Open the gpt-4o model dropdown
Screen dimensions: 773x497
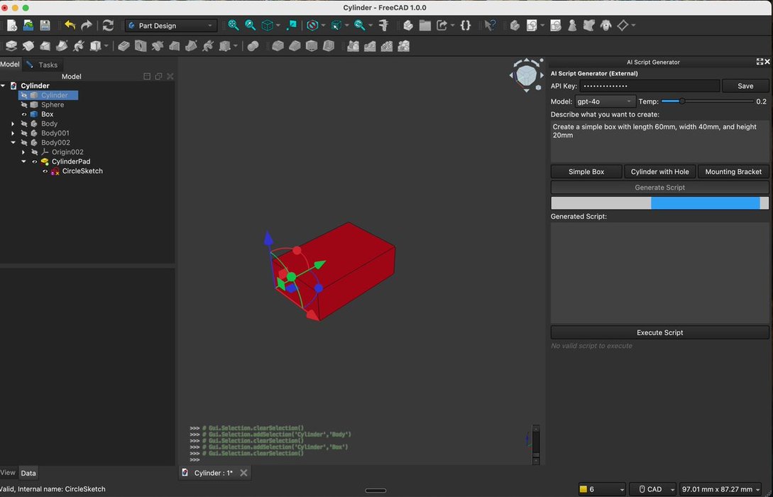pos(604,102)
